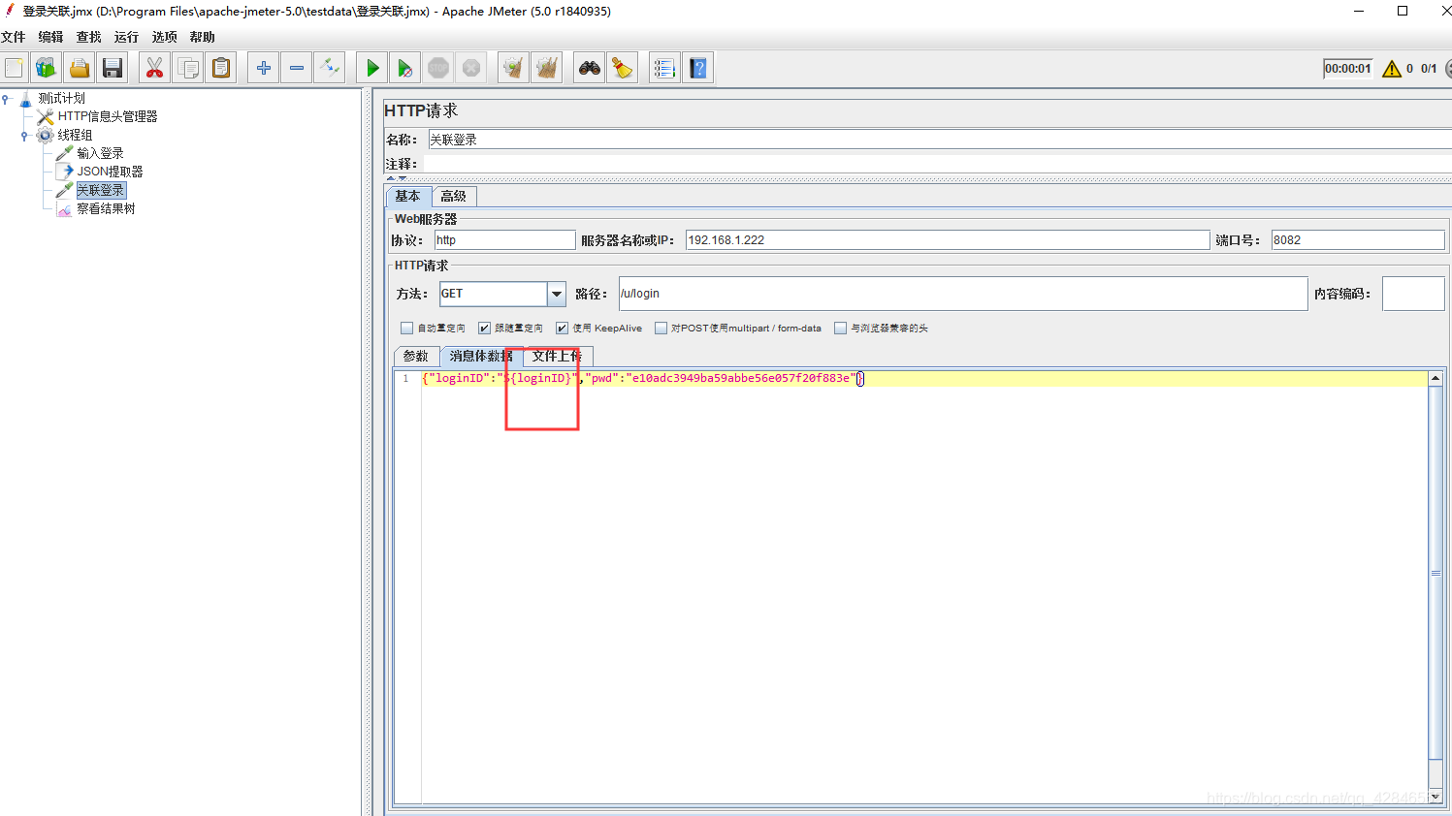Click the 名称 input field
1452x816 pixels.
(x=939, y=140)
